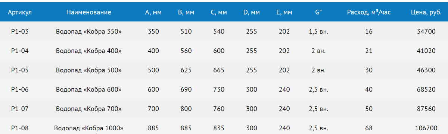Viewport: 448px width, 134px height.
Task: Select article code P1-06
Action: point(20,90)
